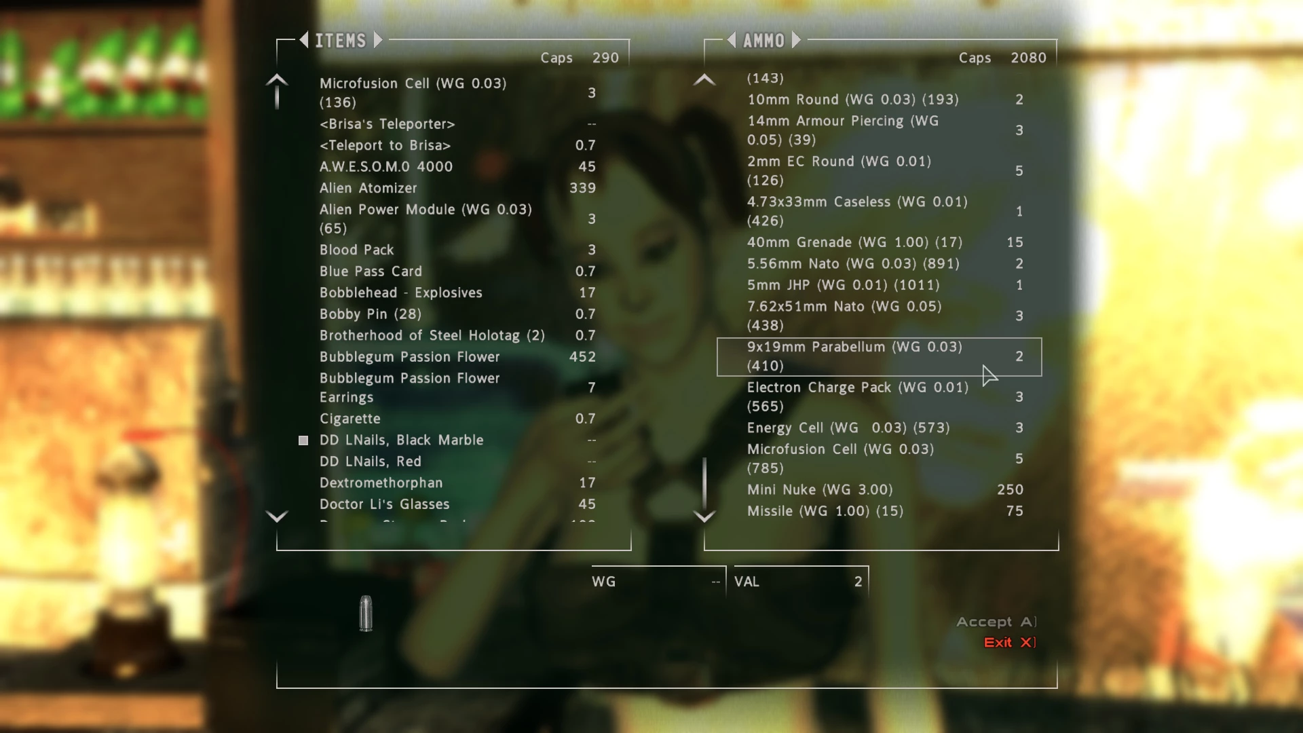
Task: Click the AMMO category header
Action: pyautogui.click(x=764, y=41)
